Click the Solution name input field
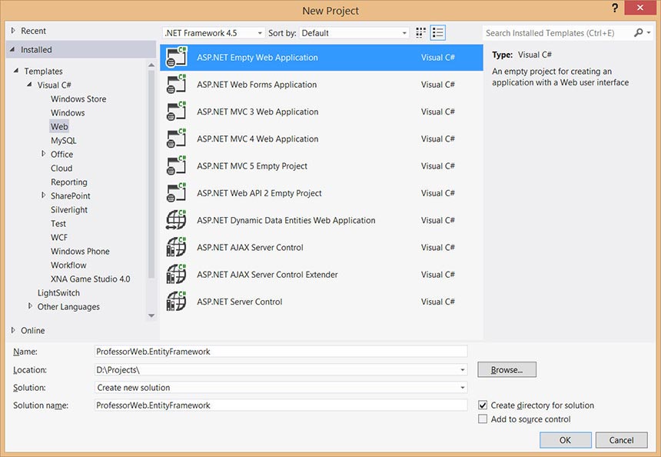The width and height of the screenshot is (661, 457). pos(281,405)
